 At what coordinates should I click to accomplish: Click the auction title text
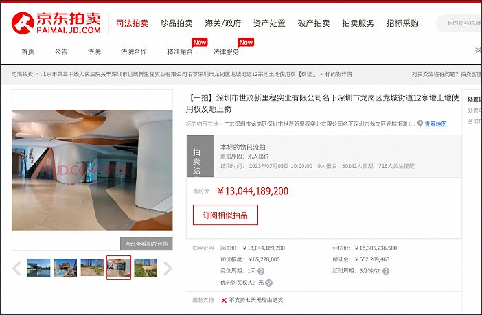tap(322, 103)
